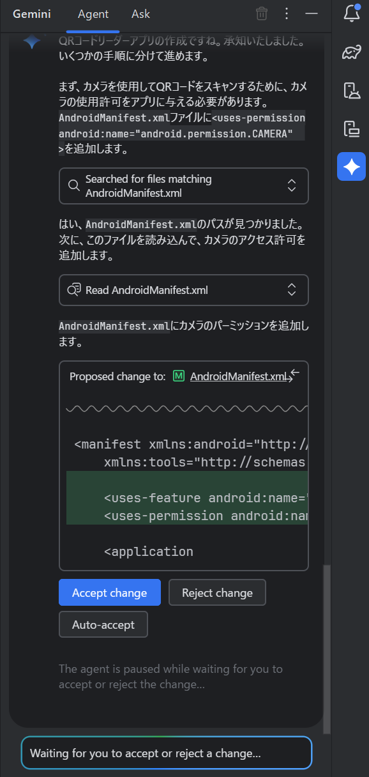369x777 pixels.
Task: Delete the conversation with the trash icon
Action: [261, 13]
